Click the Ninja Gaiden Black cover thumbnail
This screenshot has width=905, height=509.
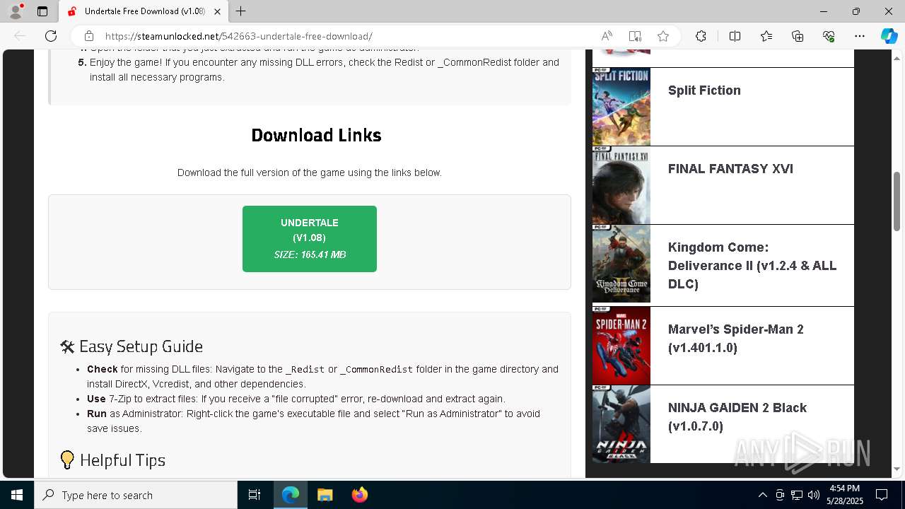click(621, 424)
